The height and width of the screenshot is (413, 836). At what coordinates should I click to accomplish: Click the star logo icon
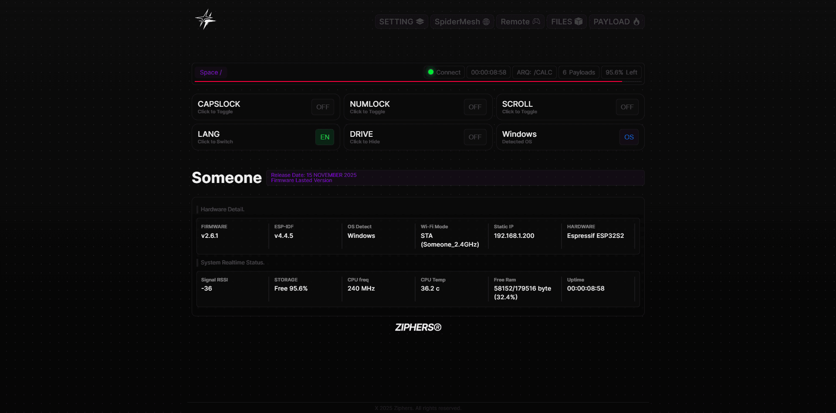coord(205,20)
